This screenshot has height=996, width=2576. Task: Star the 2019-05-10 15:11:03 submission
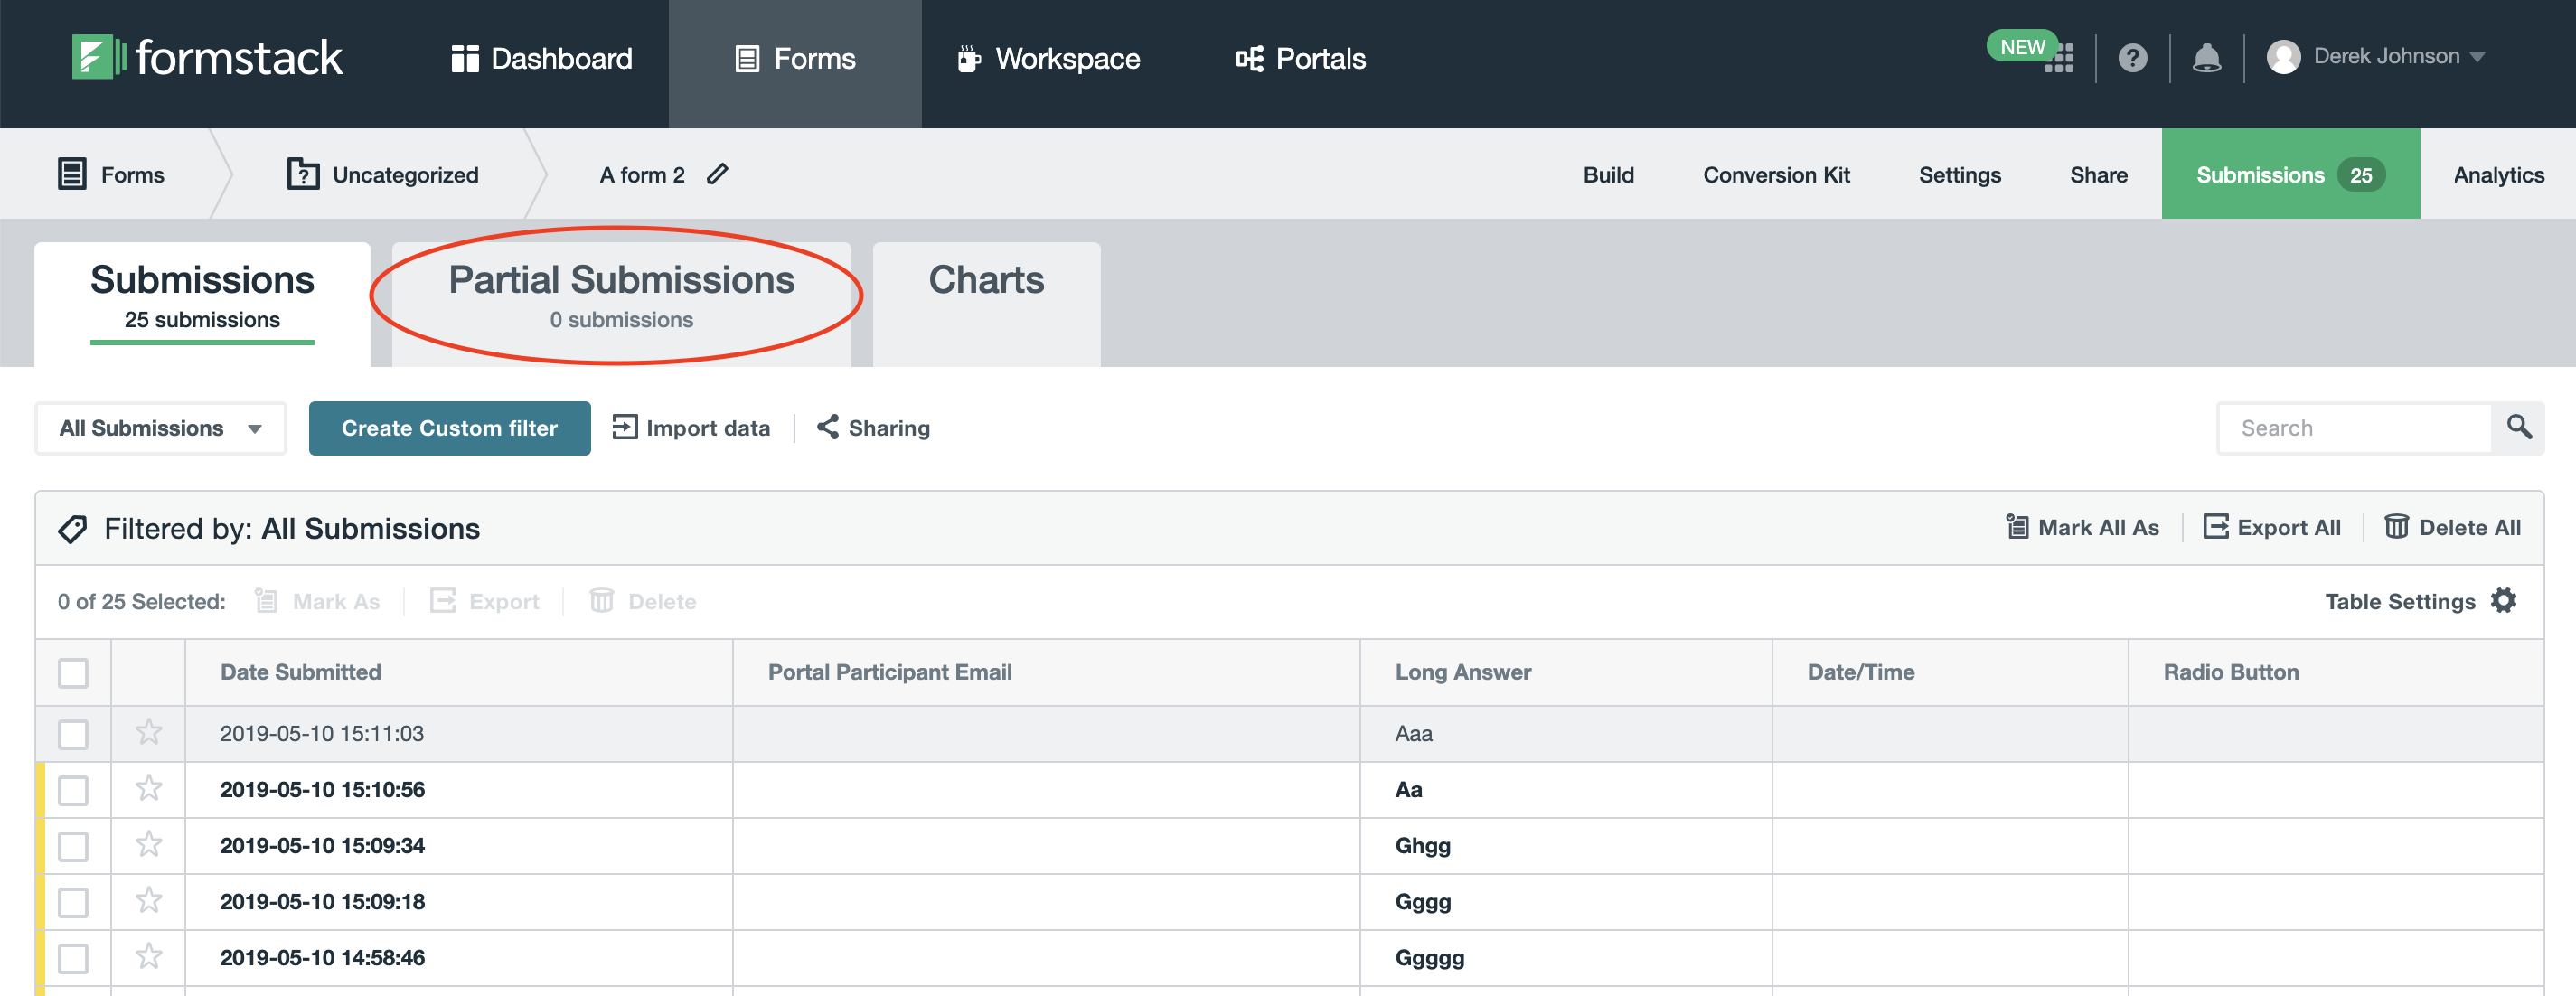(x=149, y=733)
